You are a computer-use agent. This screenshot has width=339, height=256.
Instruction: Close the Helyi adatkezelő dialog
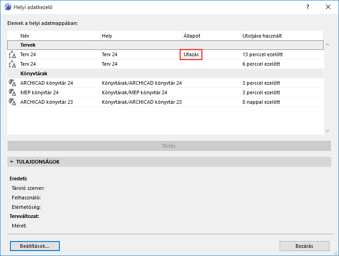328,7
